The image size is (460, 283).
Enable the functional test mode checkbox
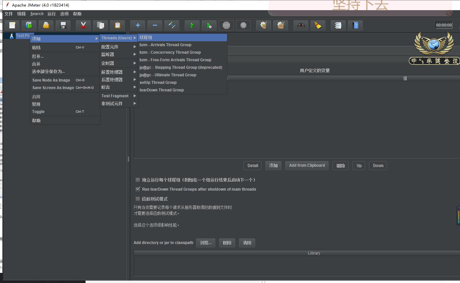pos(138,199)
